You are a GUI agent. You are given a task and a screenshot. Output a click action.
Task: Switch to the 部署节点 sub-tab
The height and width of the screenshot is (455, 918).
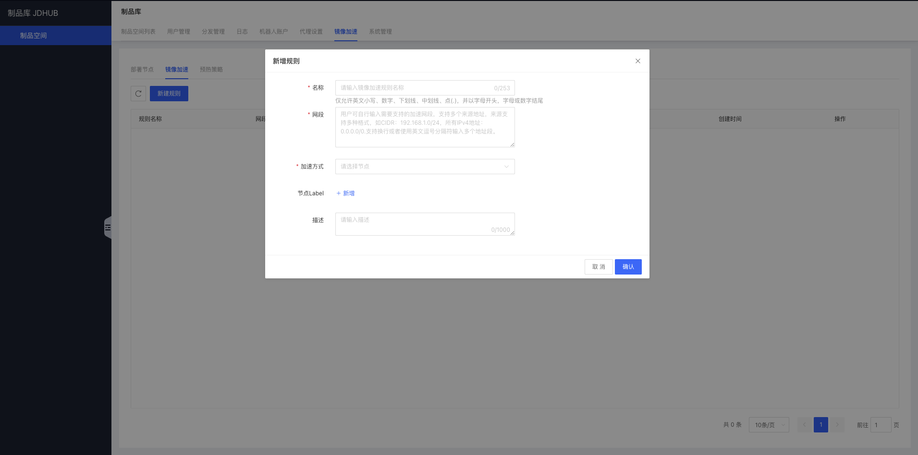[x=142, y=70]
